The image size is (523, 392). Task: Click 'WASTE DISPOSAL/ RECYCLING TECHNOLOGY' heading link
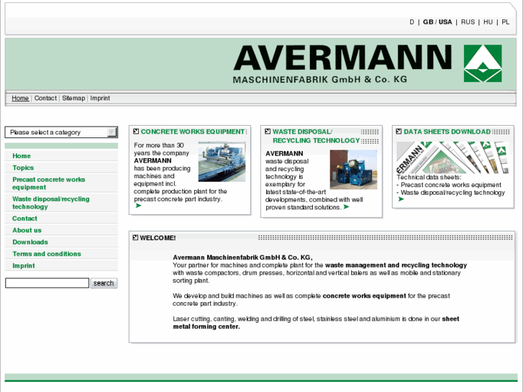coord(316,136)
